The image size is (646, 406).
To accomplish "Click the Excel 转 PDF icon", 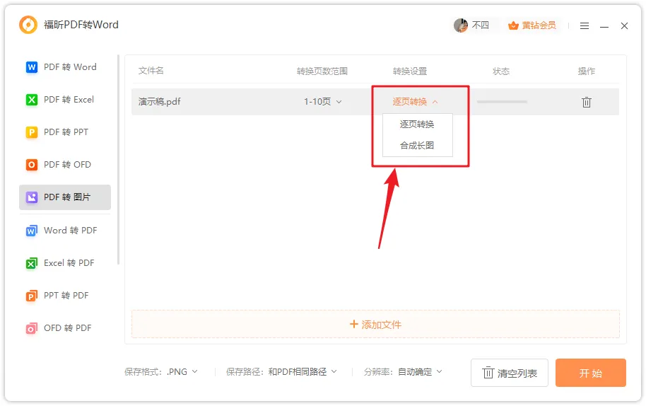I will [x=32, y=263].
